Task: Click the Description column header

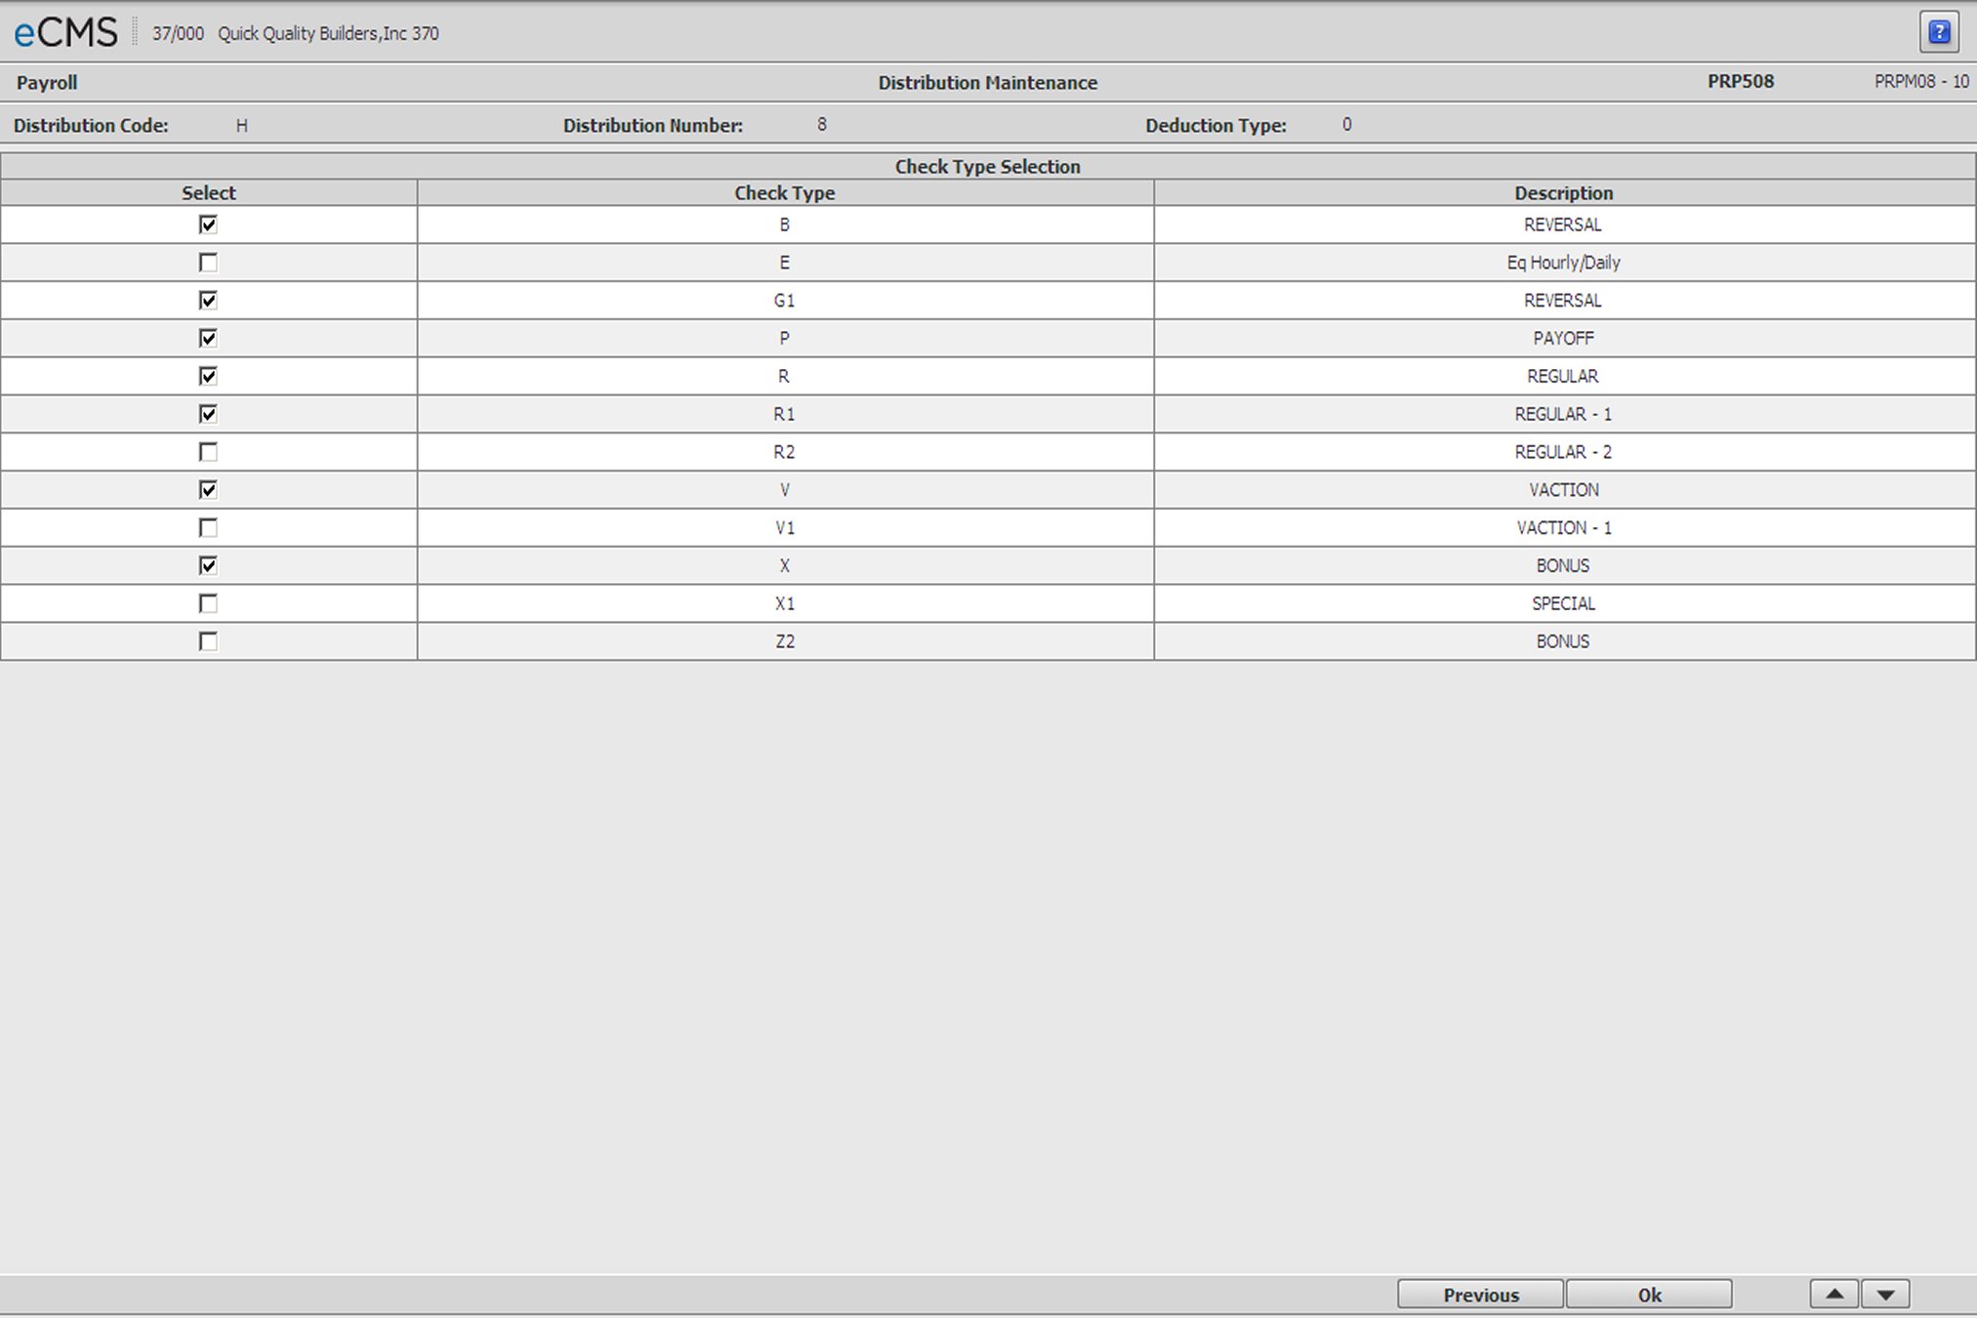Action: [1564, 192]
